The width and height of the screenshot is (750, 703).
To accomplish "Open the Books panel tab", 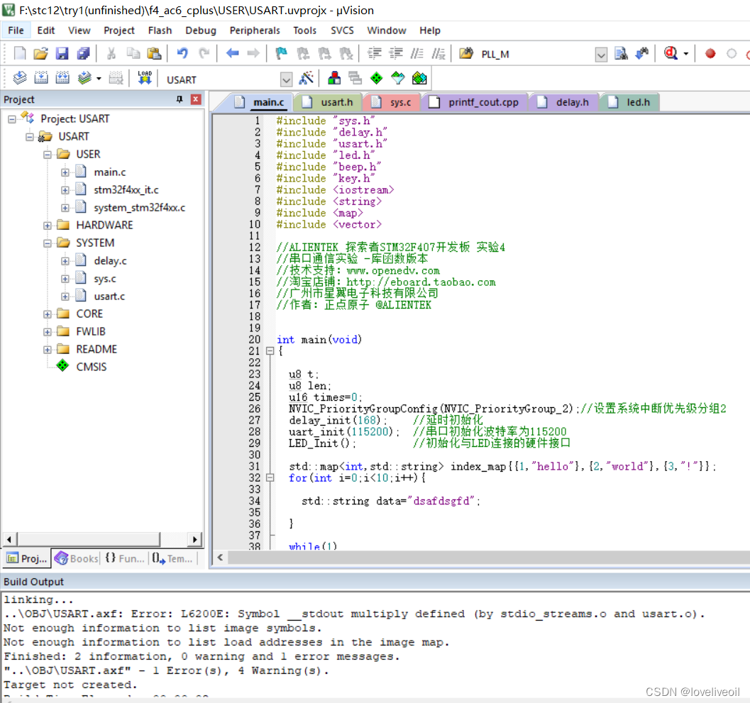I will (x=77, y=558).
